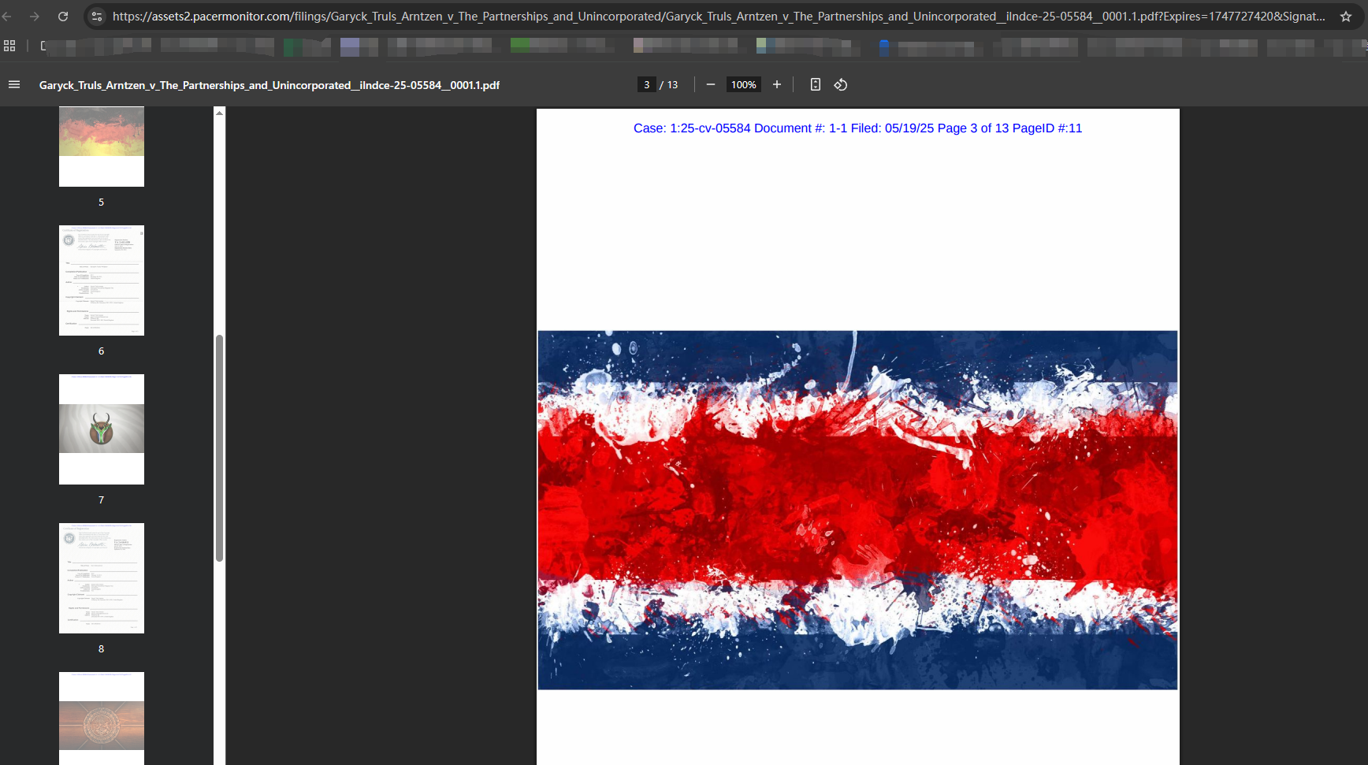Click the fit to page icon
Image resolution: width=1368 pixels, height=765 pixels.
[x=815, y=84]
